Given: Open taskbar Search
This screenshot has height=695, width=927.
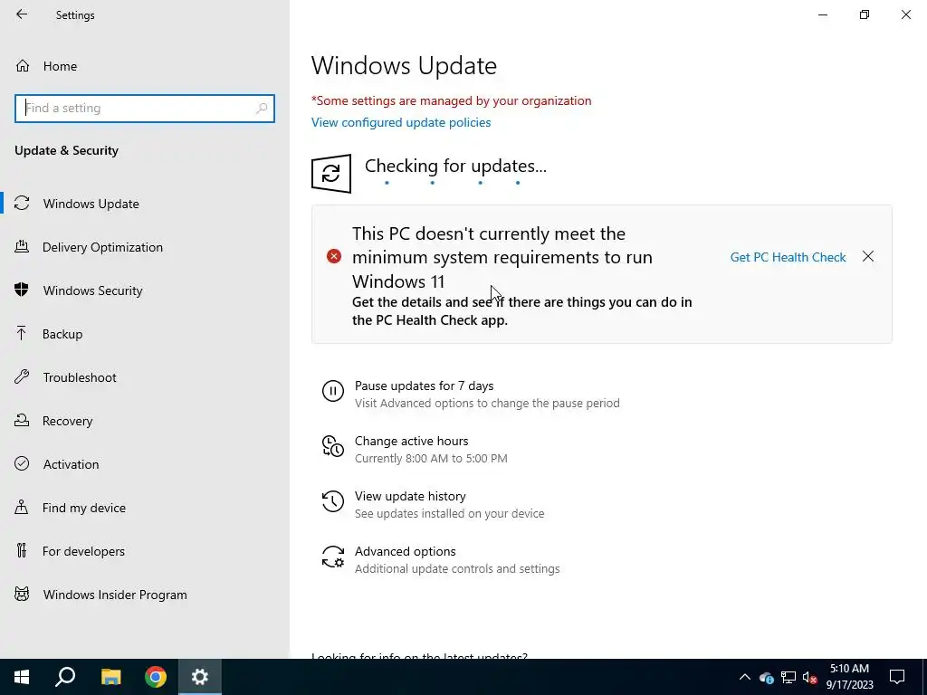Looking at the screenshot, I should click(x=65, y=677).
